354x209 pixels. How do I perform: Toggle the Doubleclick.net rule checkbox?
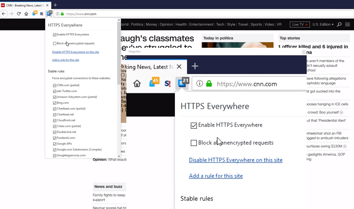click(55, 132)
